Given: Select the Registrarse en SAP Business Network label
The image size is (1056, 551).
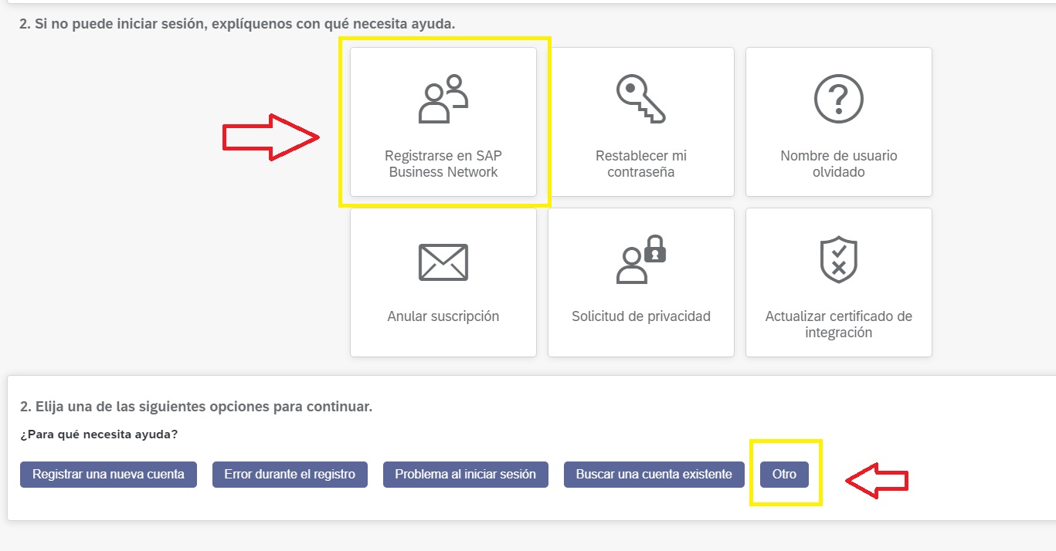Looking at the screenshot, I should 443,164.
